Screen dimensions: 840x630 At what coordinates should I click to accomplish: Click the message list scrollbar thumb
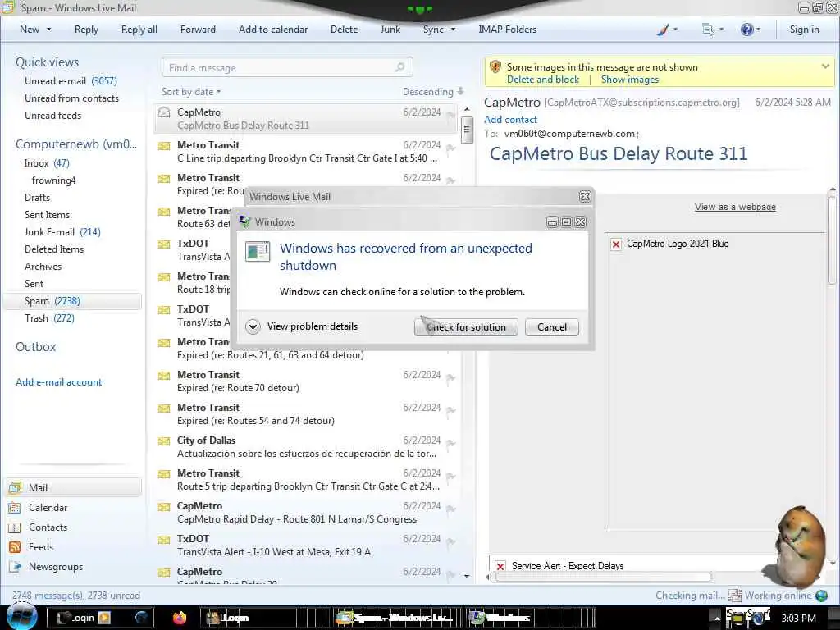tap(467, 129)
